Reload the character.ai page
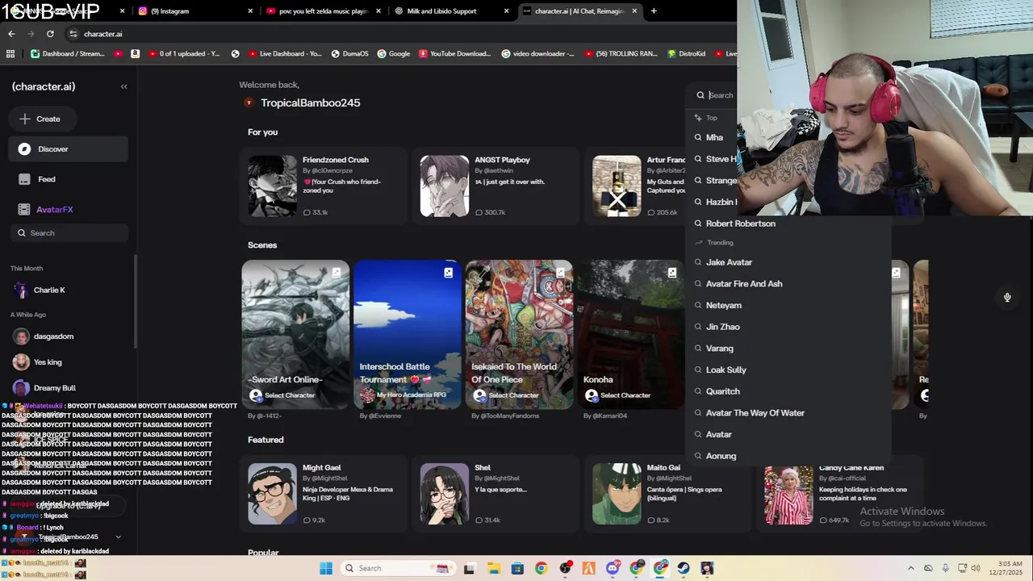This screenshot has width=1033, height=581. 50,34
